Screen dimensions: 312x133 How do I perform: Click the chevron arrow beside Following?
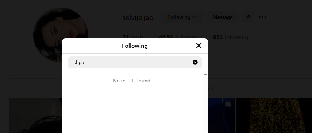point(194,17)
